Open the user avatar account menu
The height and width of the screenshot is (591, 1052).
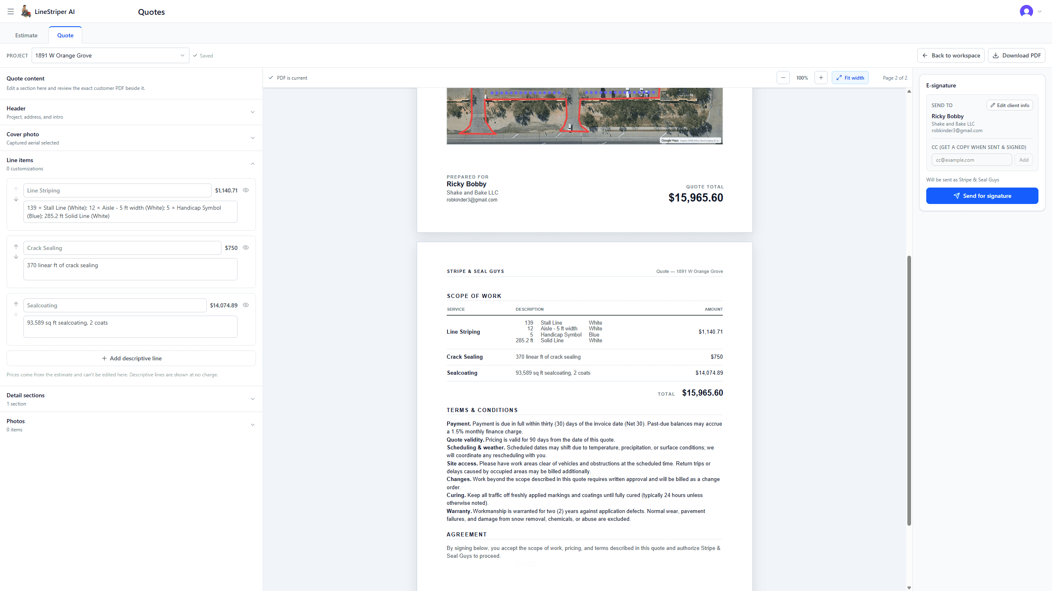coord(1026,11)
